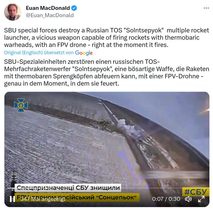Click the SBU cross emblem in video
Image resolution: width=213 pixels, height=213 pixels.
coord(21,105)
